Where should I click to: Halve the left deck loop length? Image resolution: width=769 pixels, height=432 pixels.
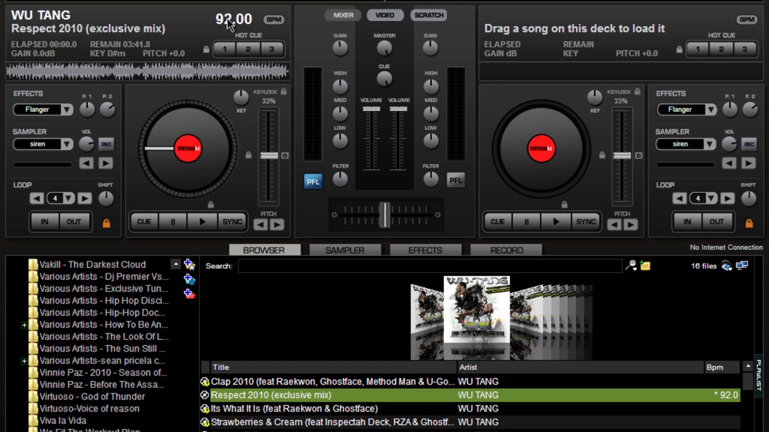(37, 198)
